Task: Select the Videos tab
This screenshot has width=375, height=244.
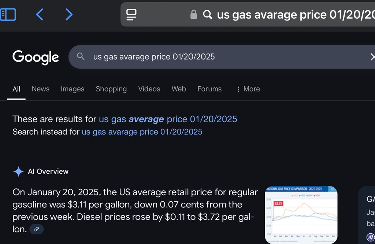Action: coord(149,89)
